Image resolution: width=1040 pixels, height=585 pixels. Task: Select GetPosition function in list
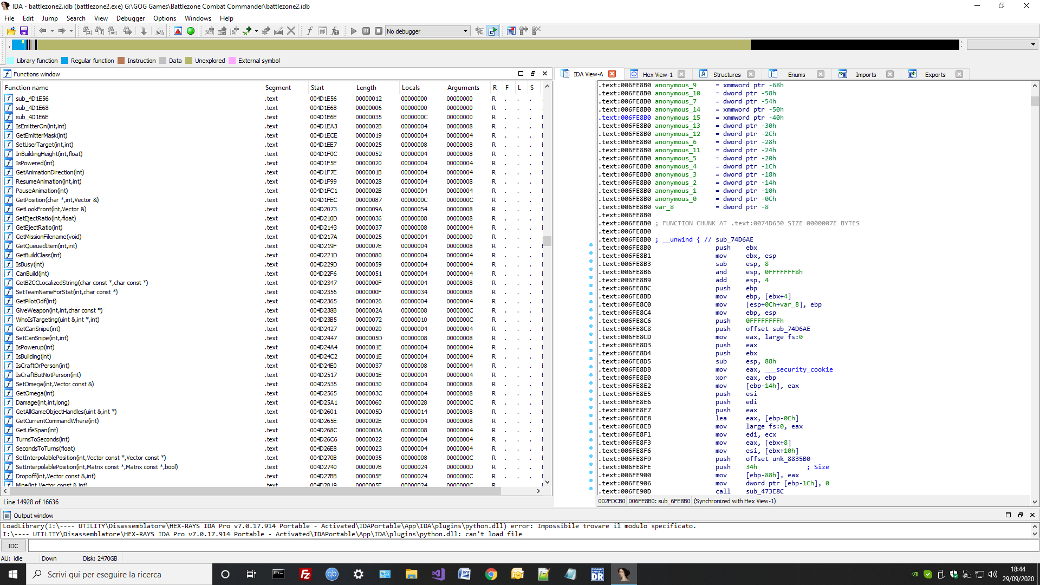[x=57, y=200]
